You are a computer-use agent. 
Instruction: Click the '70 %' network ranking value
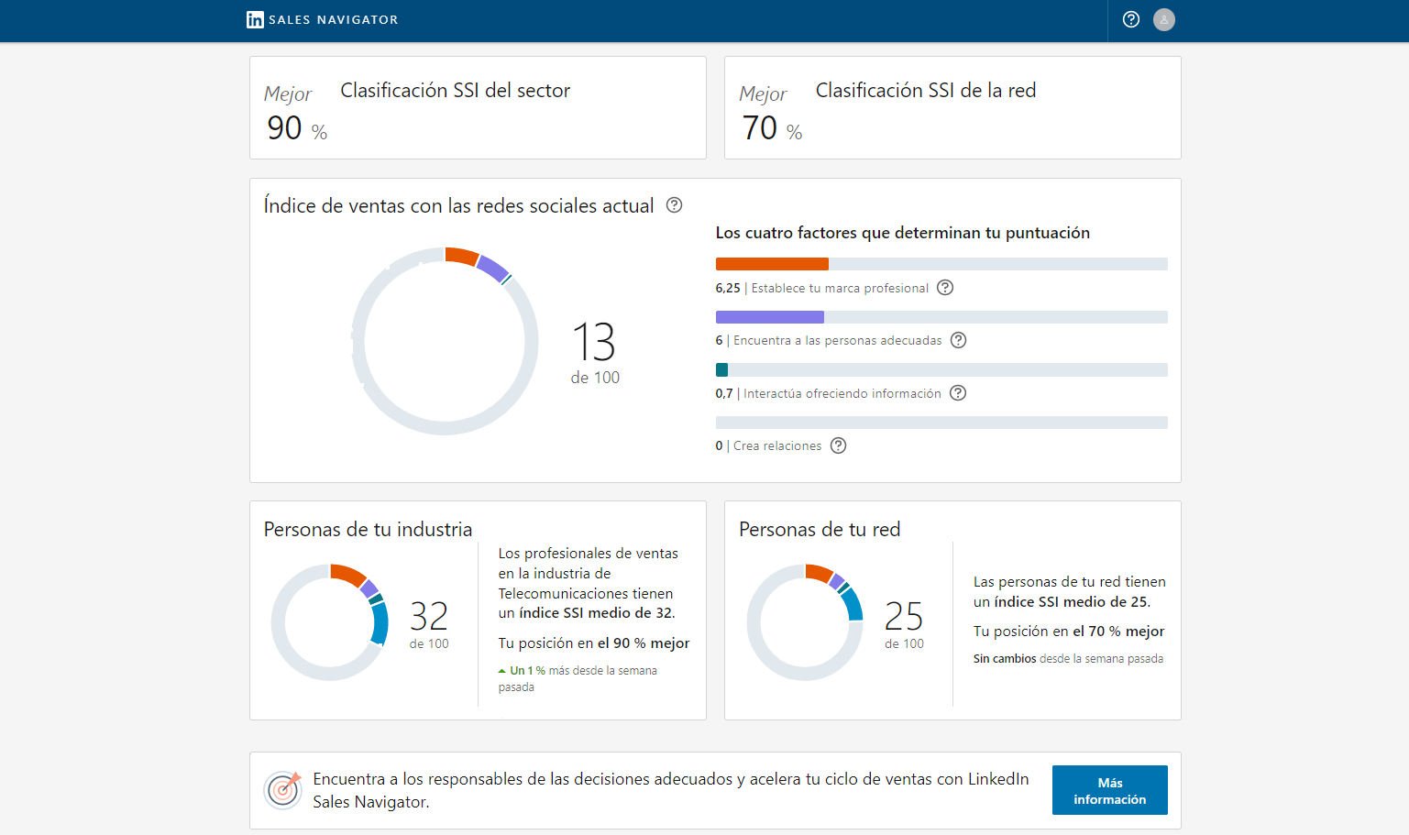click(772, 128)
